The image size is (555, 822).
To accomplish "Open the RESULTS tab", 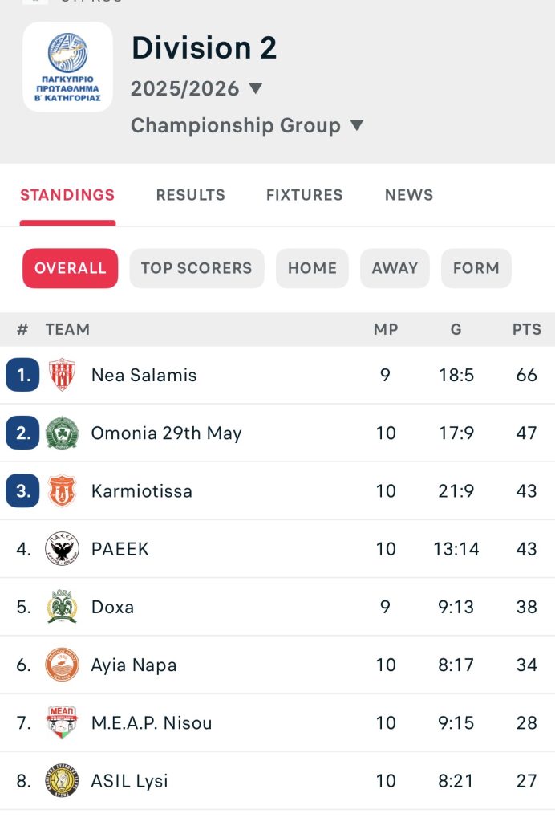I will (190, 195).
